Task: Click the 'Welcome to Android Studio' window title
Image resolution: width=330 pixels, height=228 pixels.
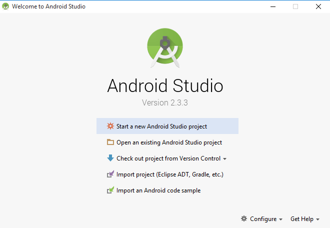Action: [x=48, y=6]
